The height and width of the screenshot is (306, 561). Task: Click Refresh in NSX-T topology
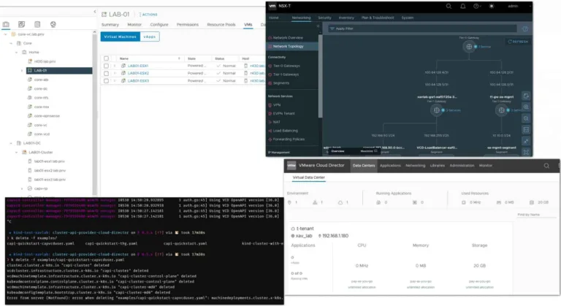coord(518,42)
